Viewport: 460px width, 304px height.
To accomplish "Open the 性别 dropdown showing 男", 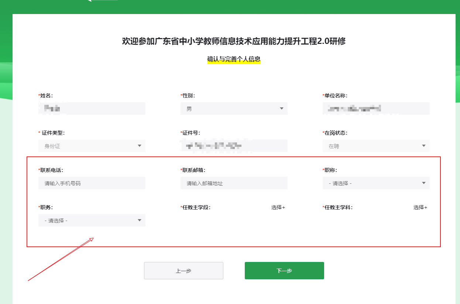I will [234, 108].
